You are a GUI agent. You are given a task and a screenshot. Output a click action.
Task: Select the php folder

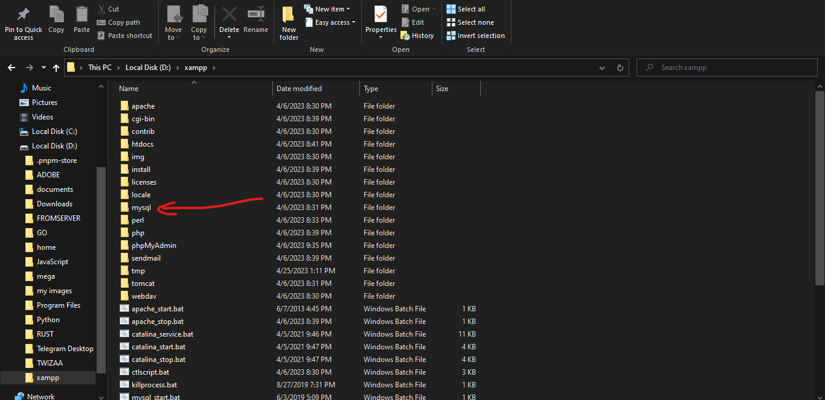[x=138, y=233]
